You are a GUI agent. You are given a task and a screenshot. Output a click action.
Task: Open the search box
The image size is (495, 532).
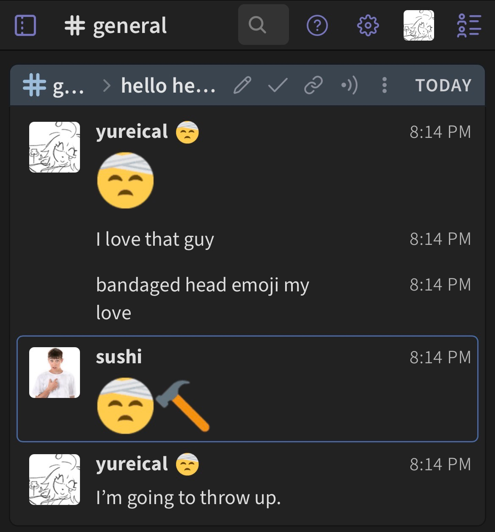coord(263,25)
